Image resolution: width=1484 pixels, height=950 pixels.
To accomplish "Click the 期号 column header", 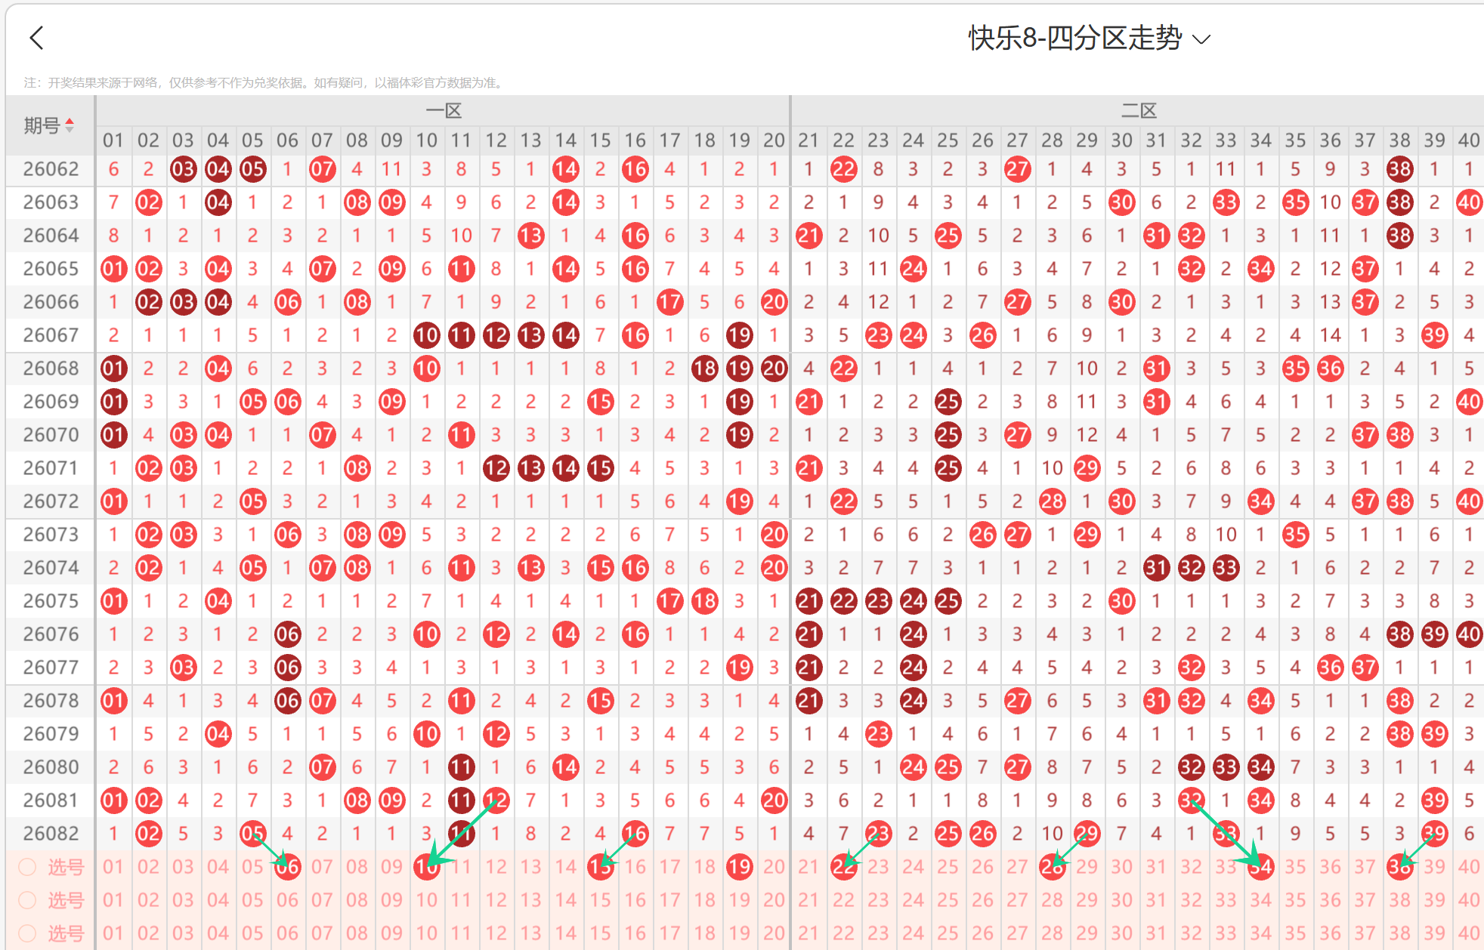I will point(42,125).
